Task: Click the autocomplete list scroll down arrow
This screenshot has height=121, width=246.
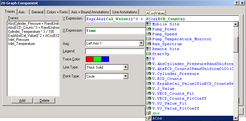Action: [x=236, y=118]
